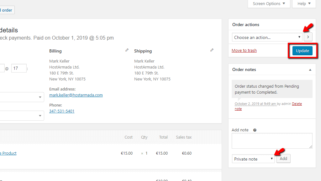The width and height of the screenshot is (321, 181).
Task: Expand the Screen Options tab
Action: tap(269, 4)
